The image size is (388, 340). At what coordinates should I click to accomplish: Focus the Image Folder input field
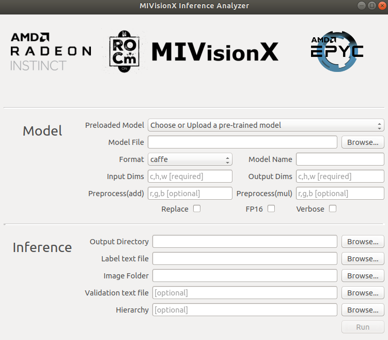[245, 276]
